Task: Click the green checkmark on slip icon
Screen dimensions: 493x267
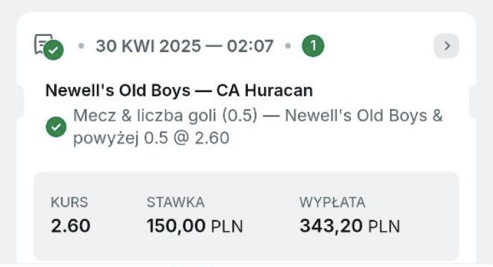Action: 53,50
